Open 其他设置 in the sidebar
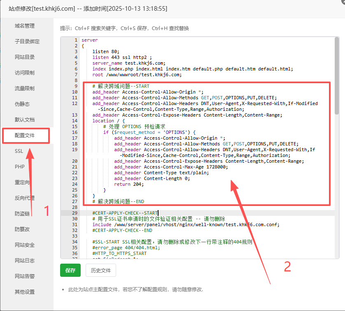This screenshot has height=311, width=345. (25, 292)
